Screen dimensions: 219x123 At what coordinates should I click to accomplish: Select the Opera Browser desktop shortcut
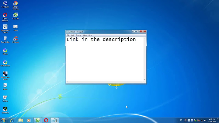point(5,17)
